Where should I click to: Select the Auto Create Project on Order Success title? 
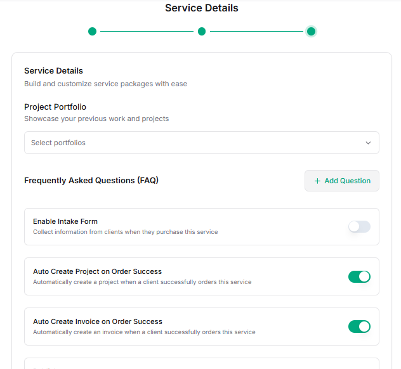[97, 271]
